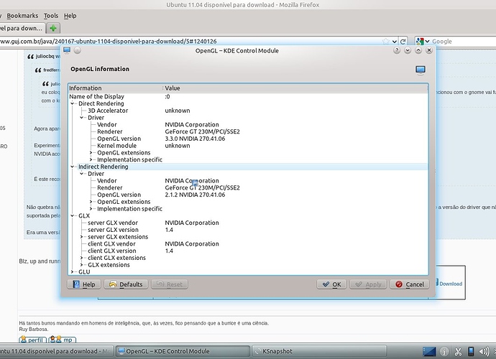The width and height of the screenshot is (496, 359).
Task: Open the notifications info tray icon
Action: click(x=444, y=351)
